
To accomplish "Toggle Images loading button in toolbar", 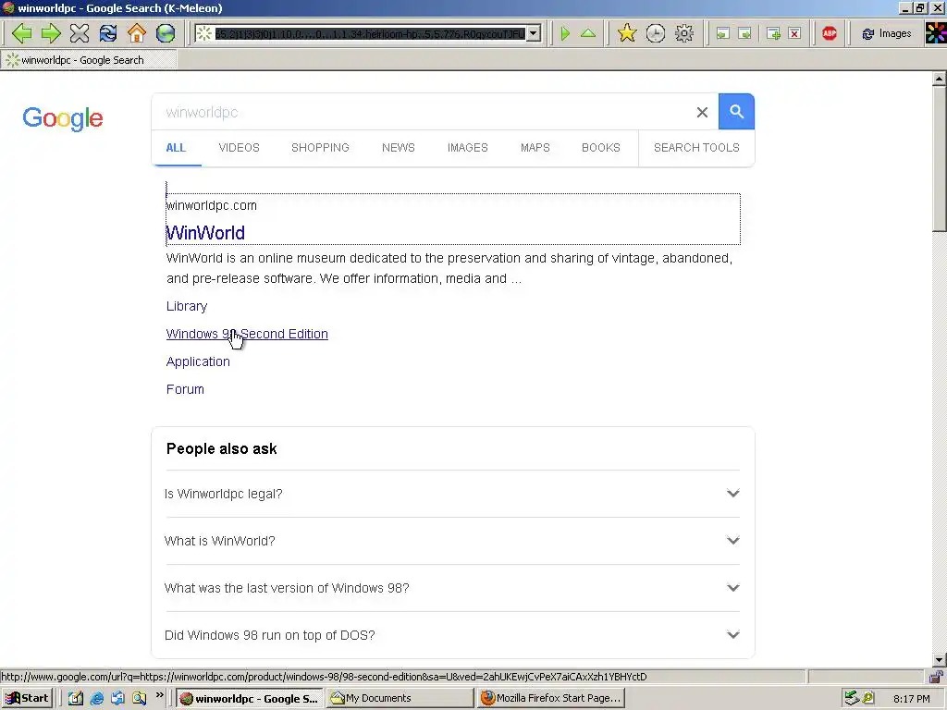I will coord(887,34).
